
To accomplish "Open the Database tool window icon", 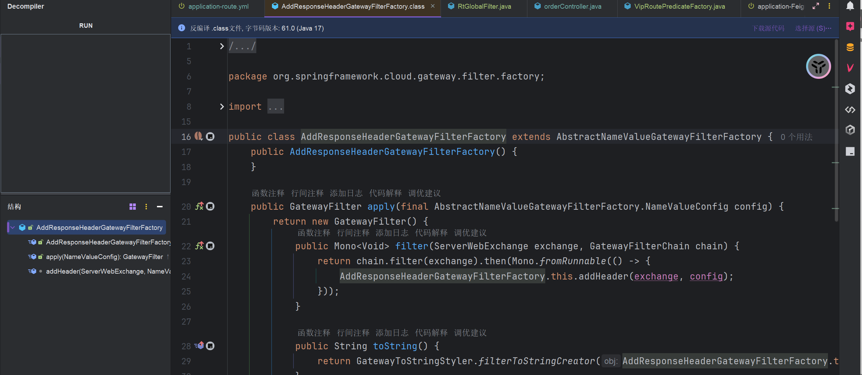I will click(x=850, y=47).
